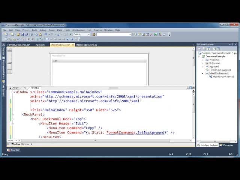Click the Undo arrow icon
This screenshot has width=240, height=180.
point(46,34)
